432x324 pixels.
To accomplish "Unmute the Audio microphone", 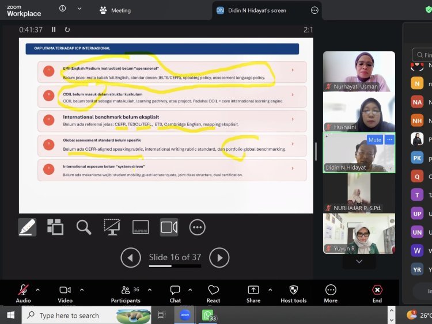I will tap(23, 293).
